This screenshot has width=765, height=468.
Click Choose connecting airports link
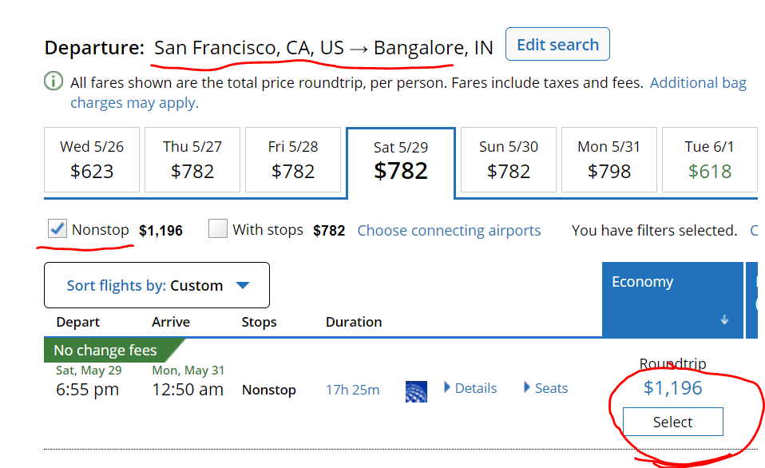point(449,231)
